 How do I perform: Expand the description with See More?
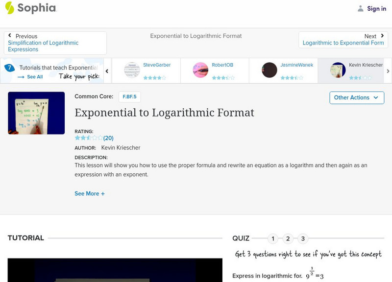coord(90,193)
